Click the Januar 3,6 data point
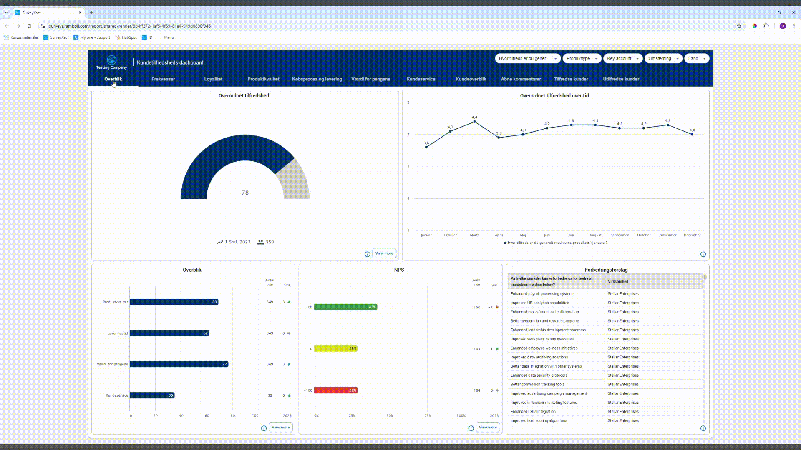 click(426, 147)
